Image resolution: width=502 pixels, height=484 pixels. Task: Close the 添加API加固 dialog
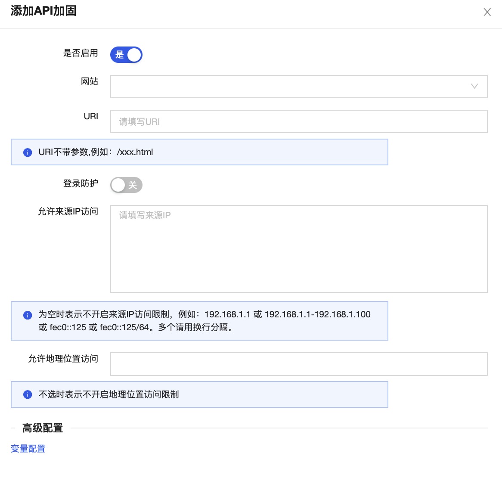487,12
